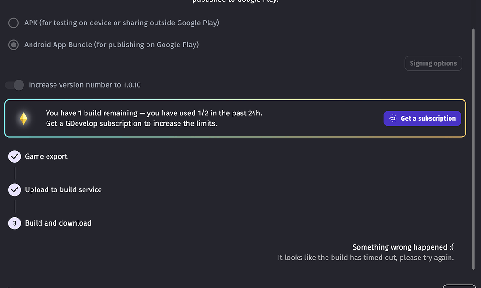
Task: Click the Upload to build service checkmark
Action: (x=15, y=189)
